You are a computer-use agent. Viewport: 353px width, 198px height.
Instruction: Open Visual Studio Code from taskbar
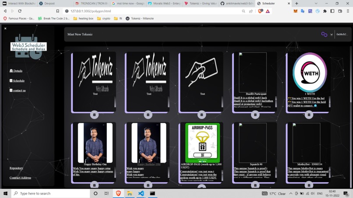(141, 193)
